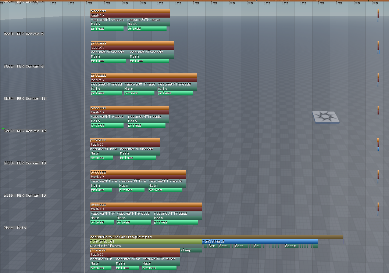The width and height of the screenshot is (389, 273).
Task: Click the task() bar in RBX Worker 5 row
Action: pos(132,48)
